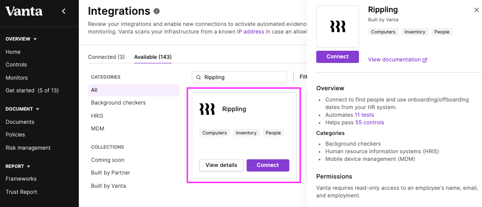The image size is (482, 207).
Task: Open the View documentation link
Action: (x=395, y=59)
